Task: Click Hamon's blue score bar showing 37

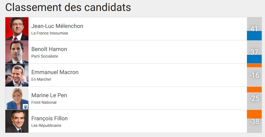Action: point(254,59)
